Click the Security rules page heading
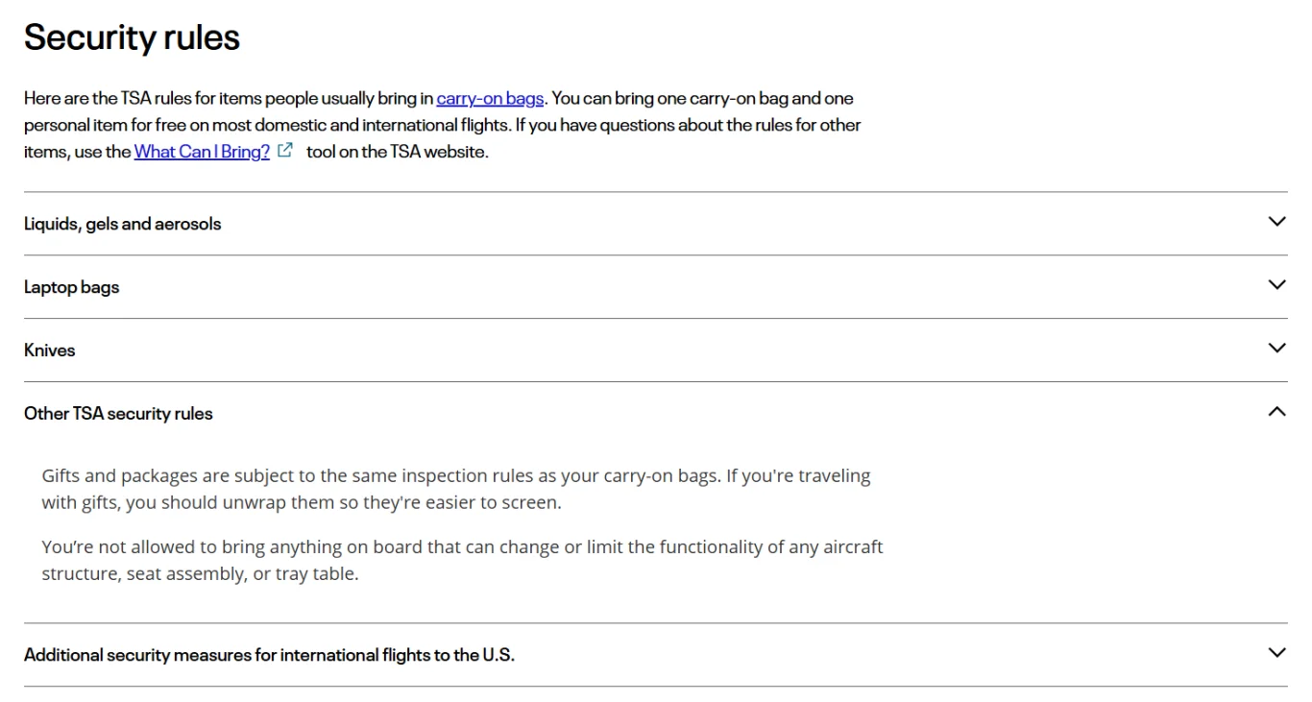The image size is (1312, 702). [x=132, y=37]
